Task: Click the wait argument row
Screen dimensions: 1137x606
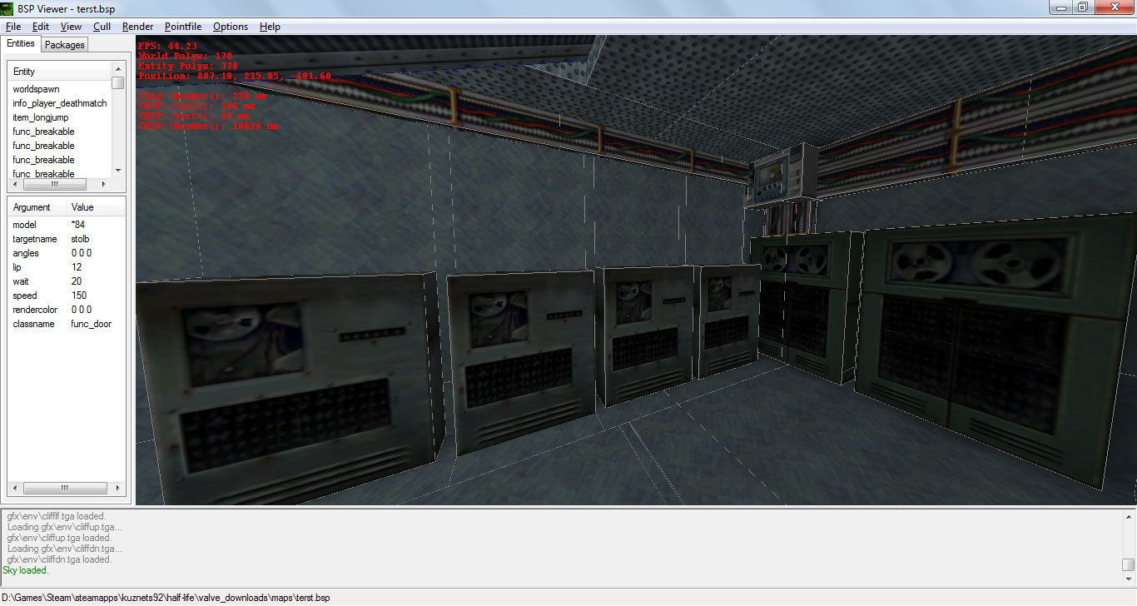Action: click(67, 281)
